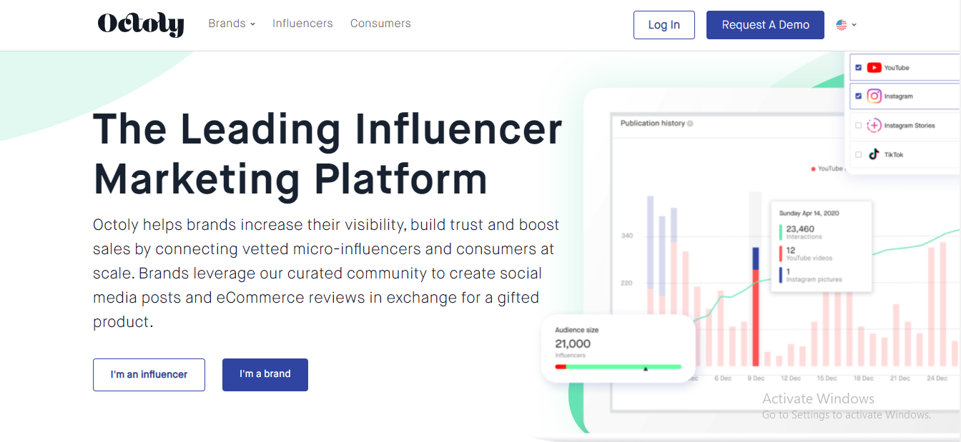Click the Octoly logo
Image resolution: width=961 pixels, height=442 pixels.
(x=141, y=24)
